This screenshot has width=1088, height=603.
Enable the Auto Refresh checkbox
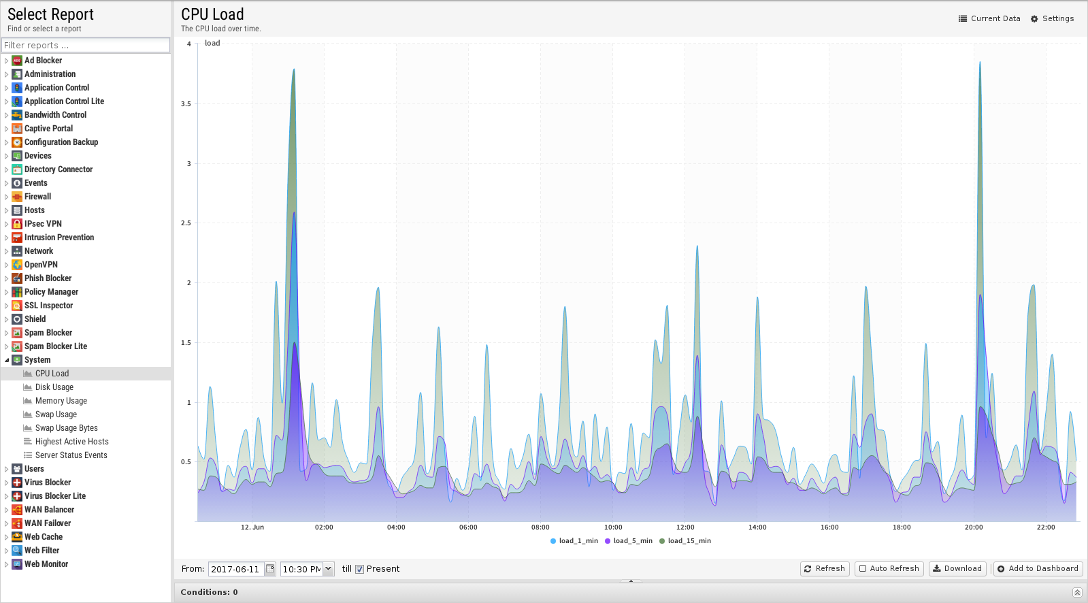click(x=863, y=568)
